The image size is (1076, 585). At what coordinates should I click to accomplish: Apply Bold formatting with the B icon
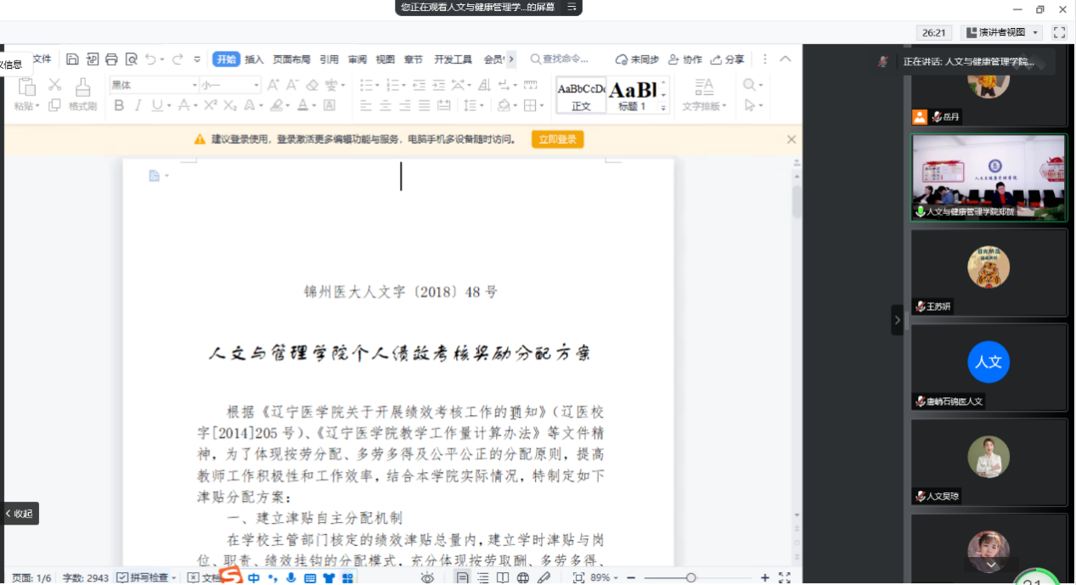[119, 105]
